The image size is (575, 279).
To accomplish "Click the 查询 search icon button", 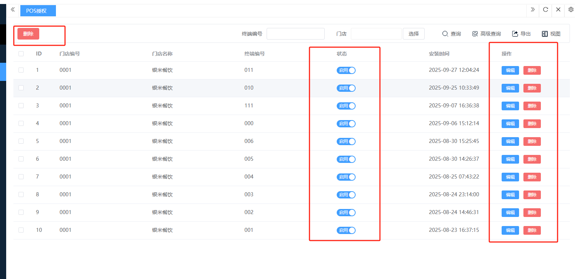I will point(452,34).
